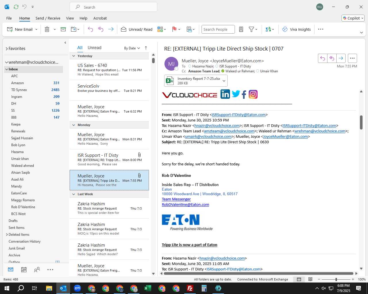Collapse the Last Week message group
This screenshot has height=294, width=368.
tap(74, 194)
